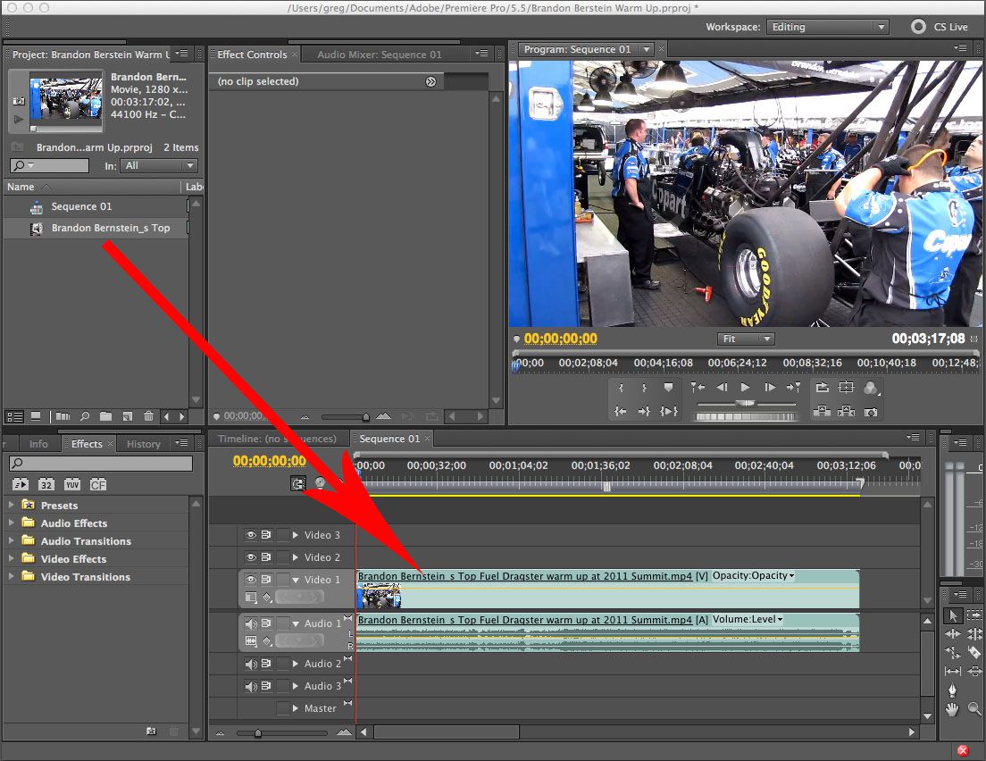The image size is (986, 761).
Task: Click Go to Out Point button
Action: [644, 412]
